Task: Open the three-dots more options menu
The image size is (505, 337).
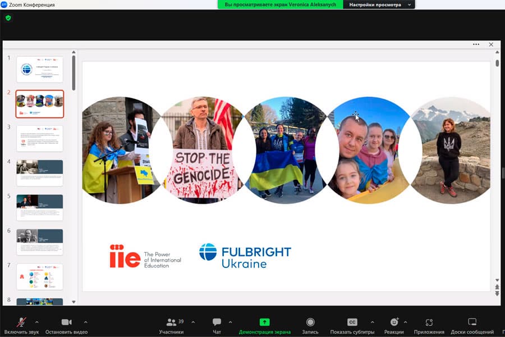Action: click(476, 44)
